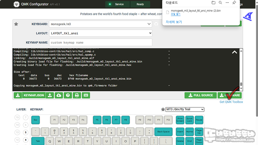Open the downloaded file link
The width and height of the screenshot is (258, 145).
[x=175, y=14]
